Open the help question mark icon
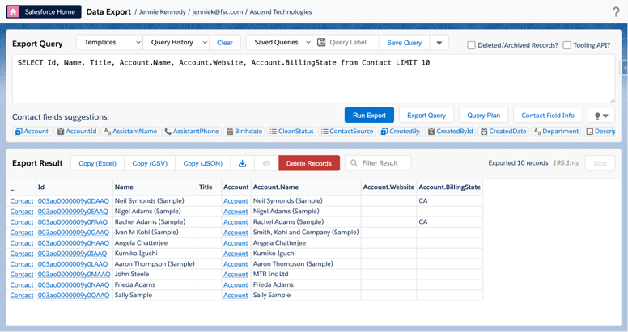Viewport: 628px width, 332px height. click(616, 12)
